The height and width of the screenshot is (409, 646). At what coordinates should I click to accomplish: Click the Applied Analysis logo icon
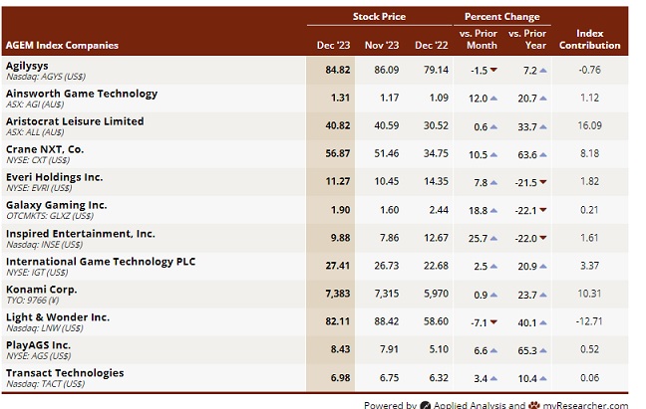coord(425,405)
